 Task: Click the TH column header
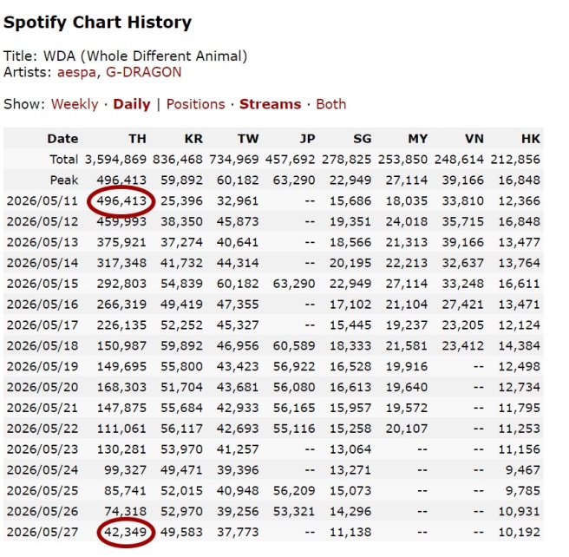pos(138,139)
